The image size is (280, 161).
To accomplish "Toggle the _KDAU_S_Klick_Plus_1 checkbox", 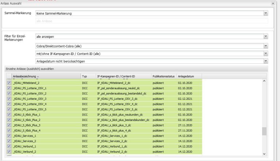I will coord(9,114).
